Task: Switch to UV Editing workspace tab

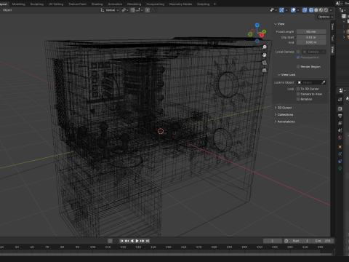Action: click(56, 4)
